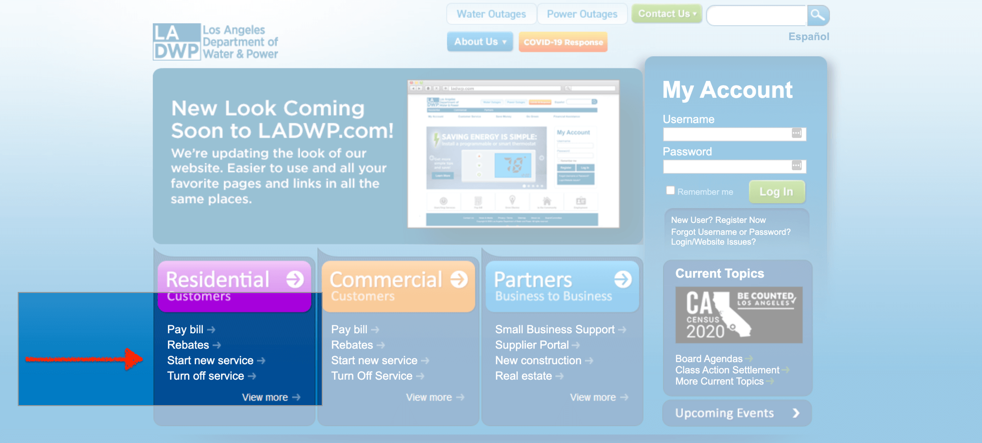
Task: Click the new website preview image
Action: [513, 154]
